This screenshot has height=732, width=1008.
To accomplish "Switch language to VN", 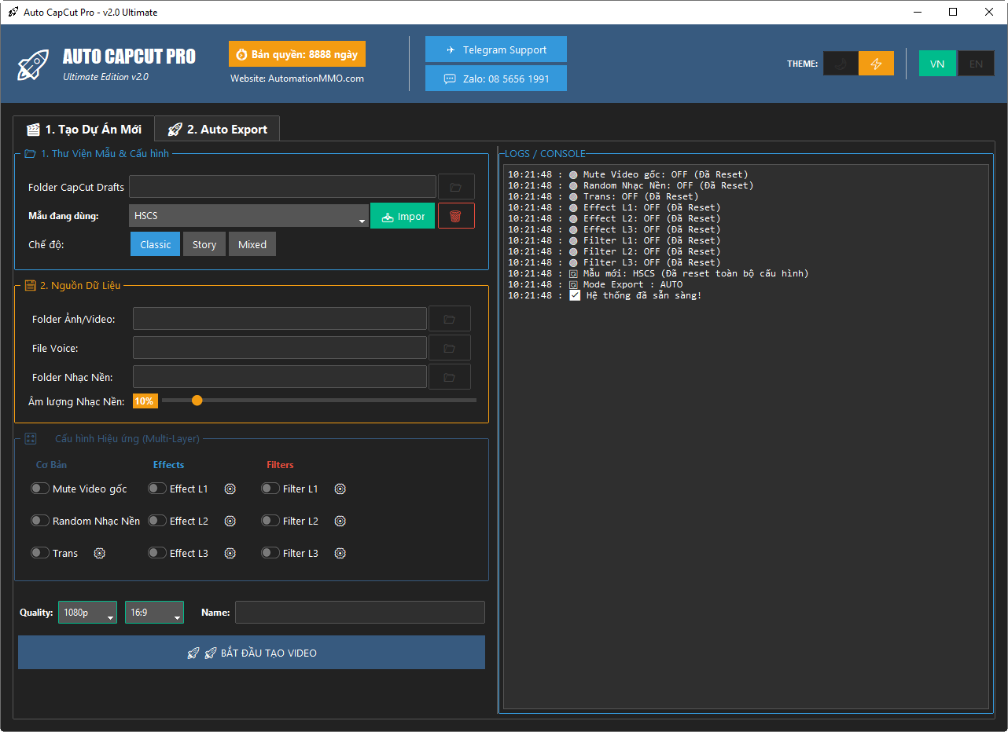I will [x=937, y=64].
